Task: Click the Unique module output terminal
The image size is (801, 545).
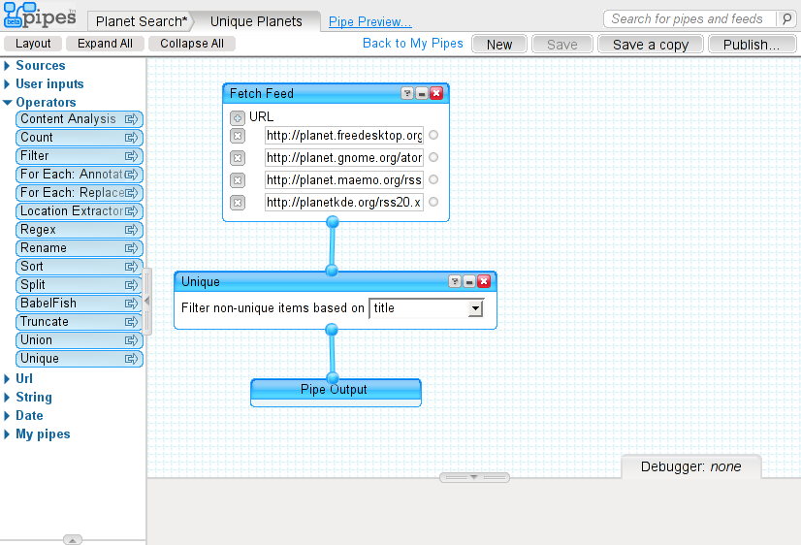Action: (332, 330)
